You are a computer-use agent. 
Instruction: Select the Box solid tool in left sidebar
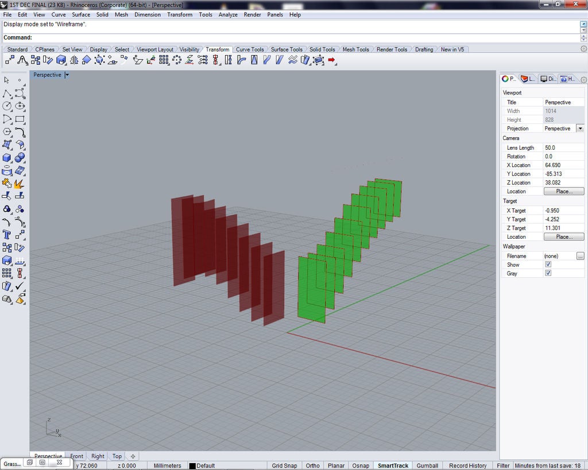(x=6, y=157)
